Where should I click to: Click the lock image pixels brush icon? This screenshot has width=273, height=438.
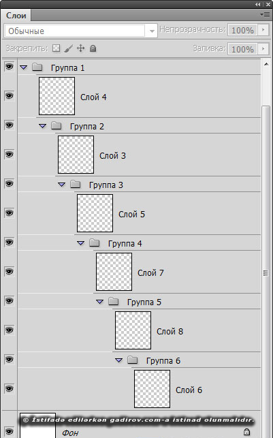pos(68,48)
